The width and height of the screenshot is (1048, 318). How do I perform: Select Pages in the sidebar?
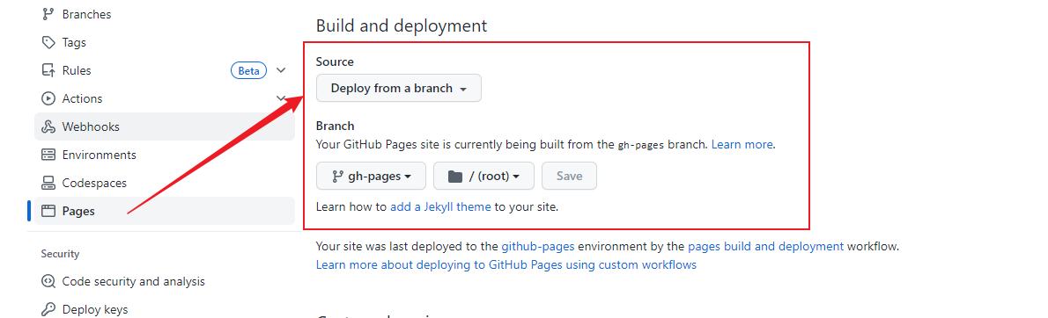[165, 211]
